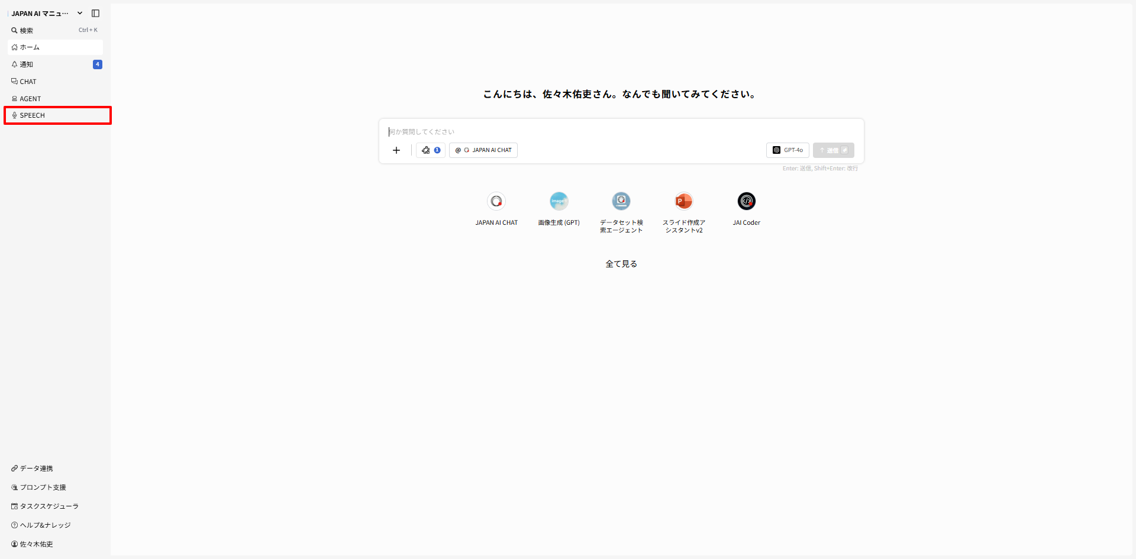Open the AGENT section

point(30,98)
